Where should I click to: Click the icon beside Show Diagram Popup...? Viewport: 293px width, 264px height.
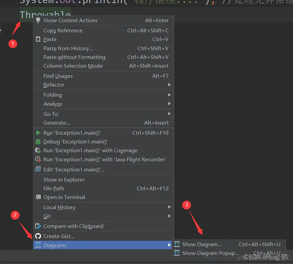click(177, 253)
